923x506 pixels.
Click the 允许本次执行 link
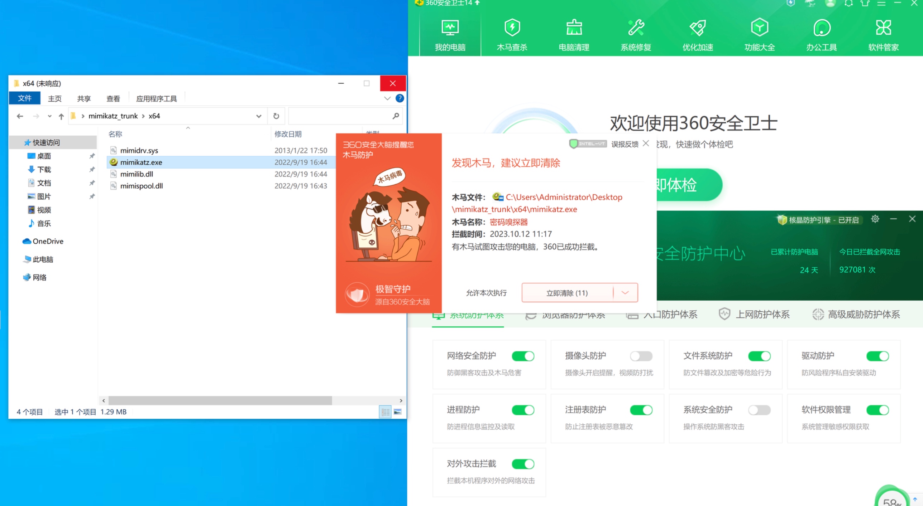click(x=486, y=293)
